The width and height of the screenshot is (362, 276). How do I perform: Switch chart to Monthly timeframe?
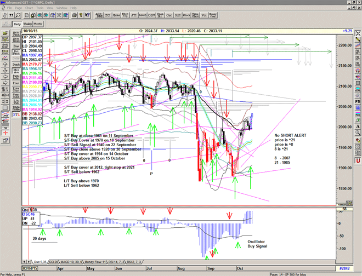point(38,24)
